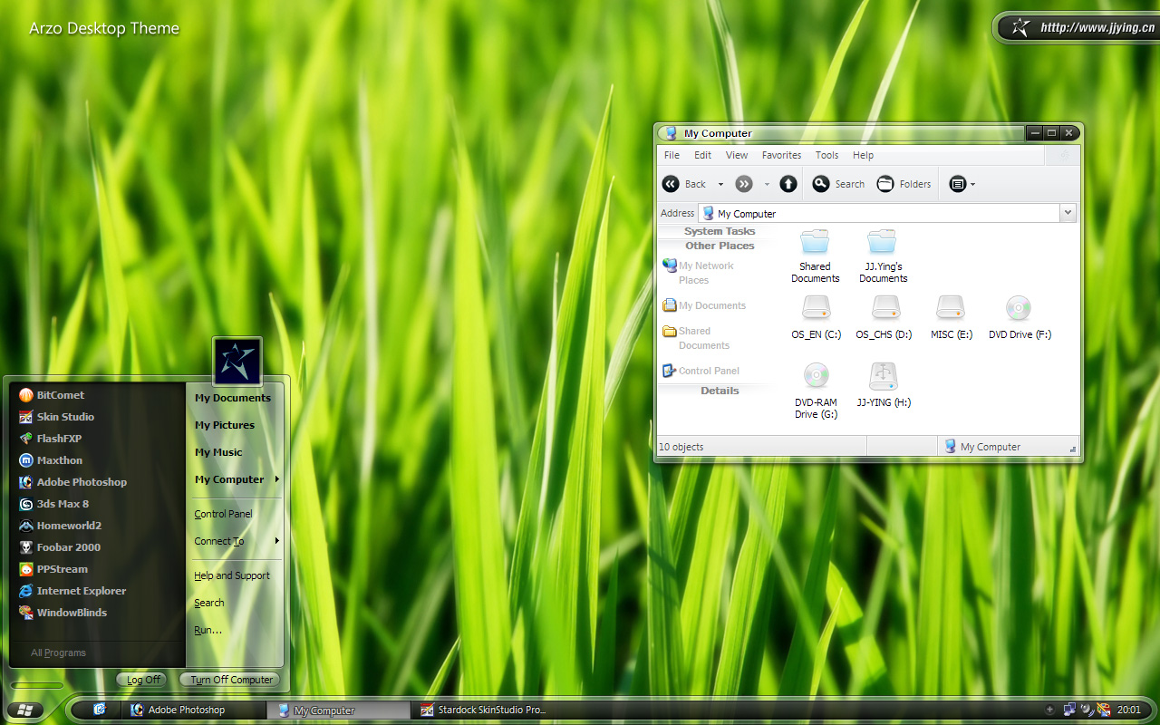The height and width of the screenshot is (725, 1160).
Task: Switch to Stardock SkinStudio taskbar button
Action: pyautogui.click(x=483, y=710)
